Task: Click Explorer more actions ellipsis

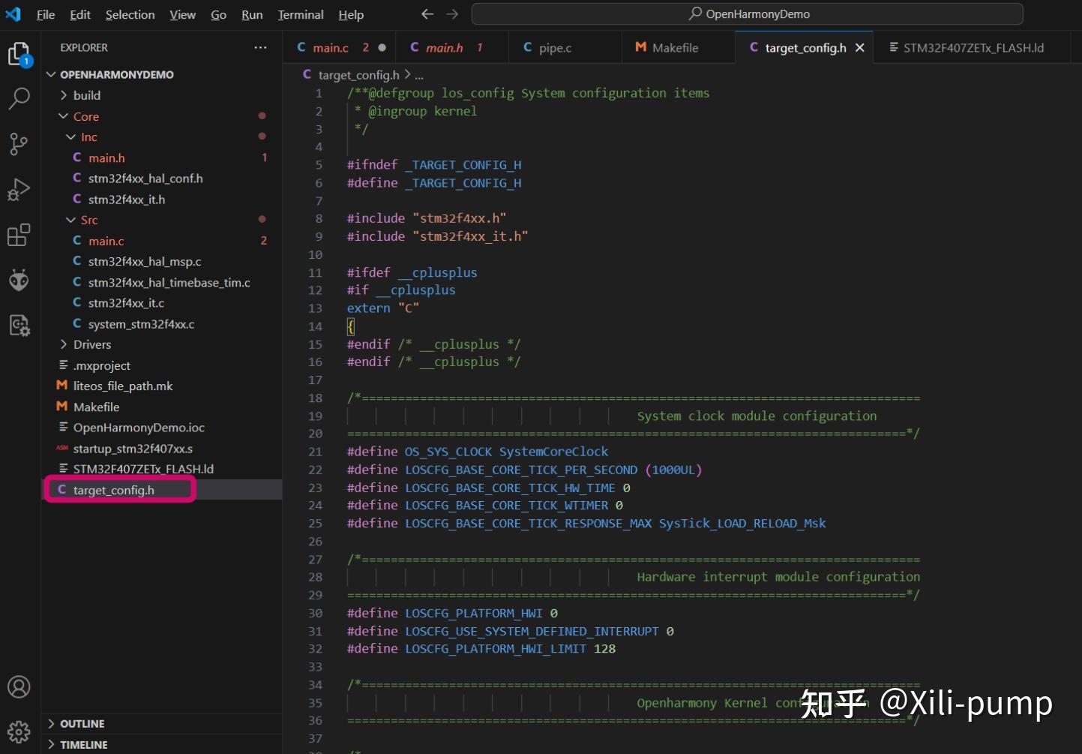Action: pyautogui.click(x=260, y=47)
